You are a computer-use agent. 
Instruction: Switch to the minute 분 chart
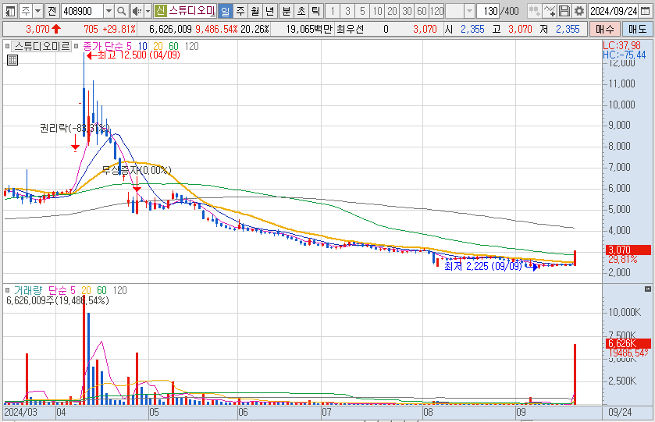[x=287, y=11]
